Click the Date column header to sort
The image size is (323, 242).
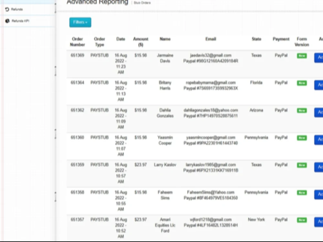[x=120, y=39]
